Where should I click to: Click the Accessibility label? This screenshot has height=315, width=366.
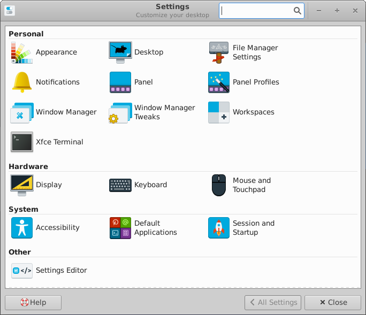coord(58,227)
